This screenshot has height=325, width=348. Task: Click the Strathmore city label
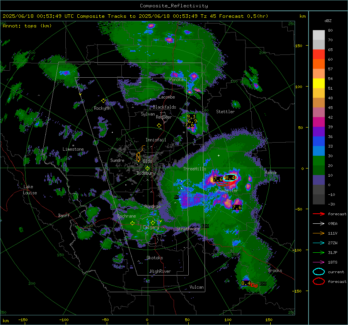[x=188, y=228]
